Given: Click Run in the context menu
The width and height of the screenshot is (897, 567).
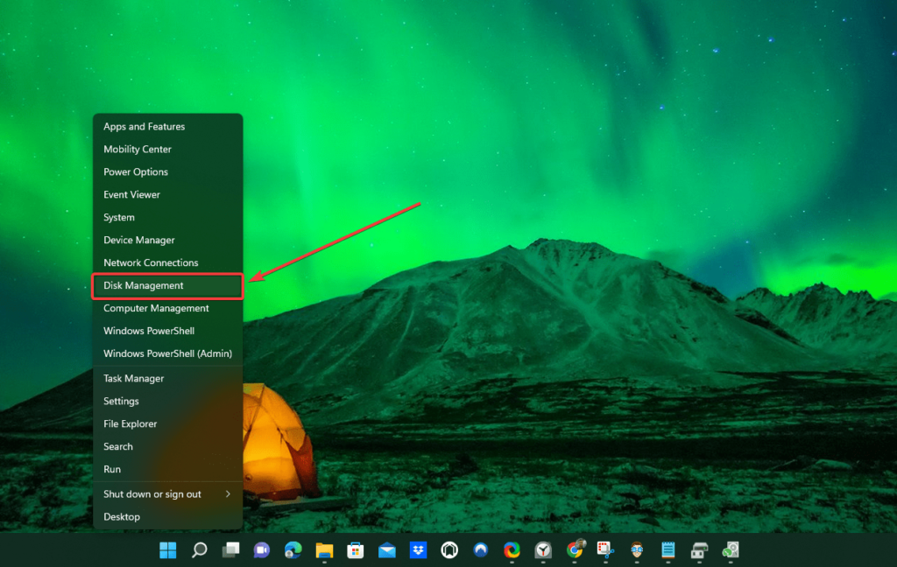Looking at the screenshot, I should pyautogui.click(x=112, y=470).
